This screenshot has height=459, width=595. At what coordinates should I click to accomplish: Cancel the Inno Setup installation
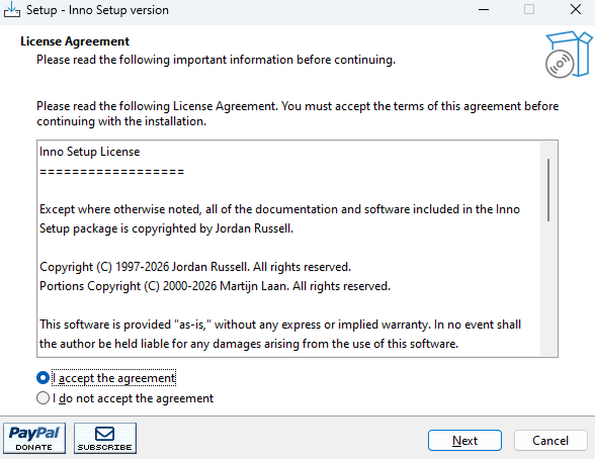[550, 440]
